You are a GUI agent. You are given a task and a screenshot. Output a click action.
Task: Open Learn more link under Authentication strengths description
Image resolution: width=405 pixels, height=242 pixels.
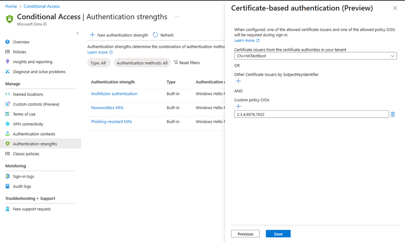pyautogui.click(x=97, y=52)
